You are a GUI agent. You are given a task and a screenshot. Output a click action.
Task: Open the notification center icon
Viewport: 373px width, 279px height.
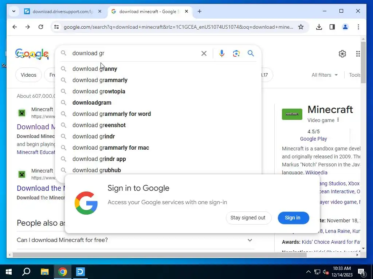[362, 272]
